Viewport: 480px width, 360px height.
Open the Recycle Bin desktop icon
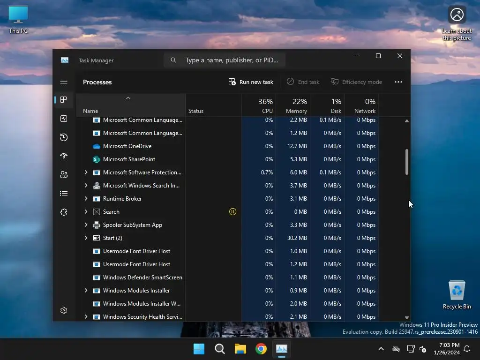click(x=457, y=294)
